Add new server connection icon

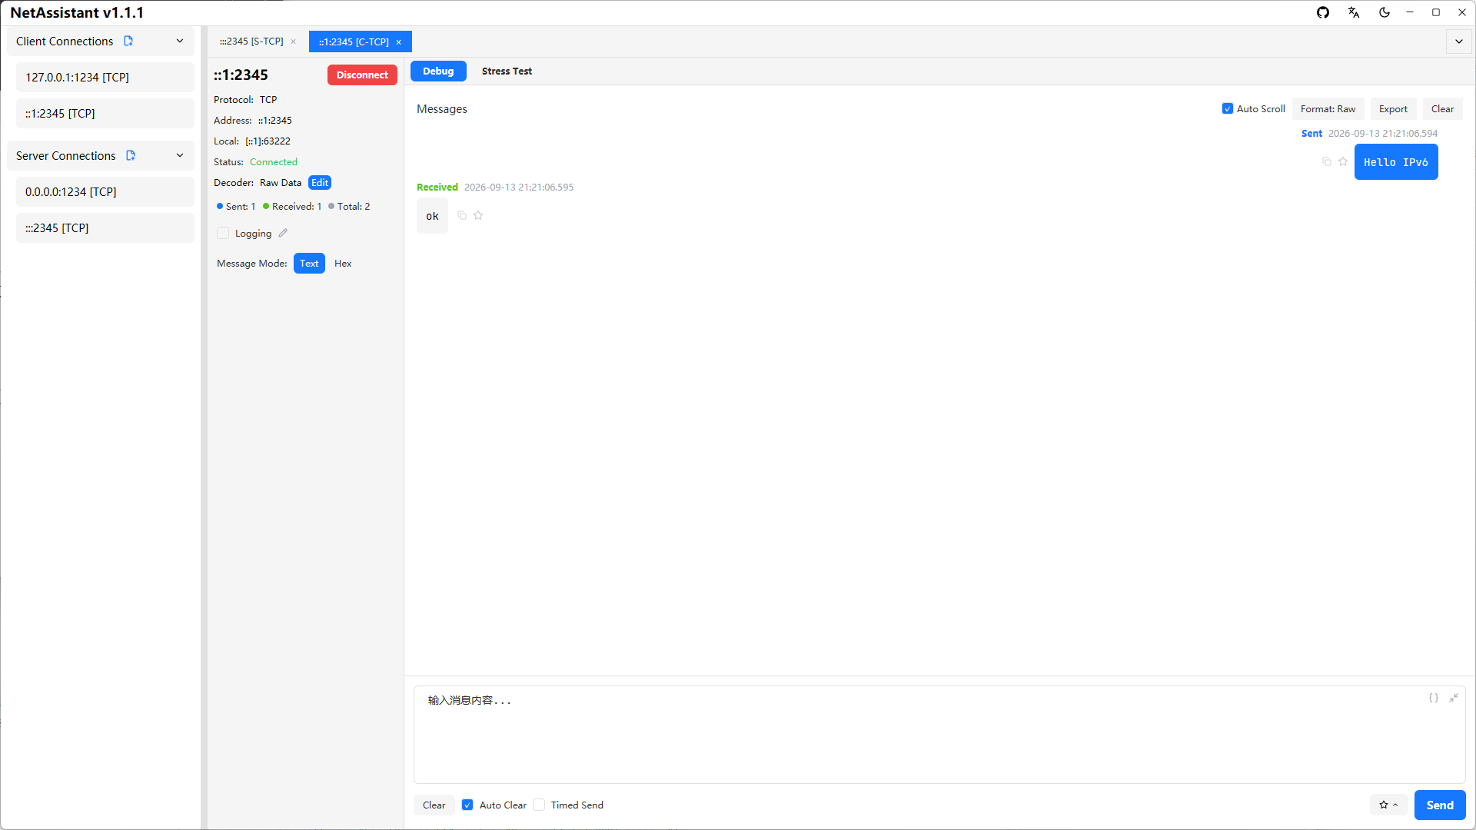tap(131, 155)
